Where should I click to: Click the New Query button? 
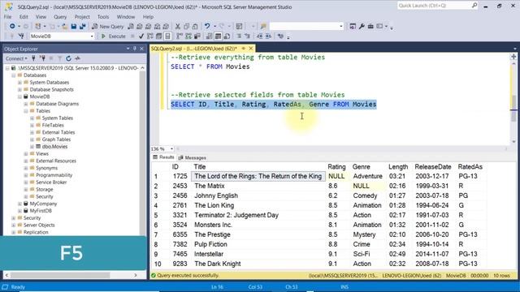tap(107, 26)
